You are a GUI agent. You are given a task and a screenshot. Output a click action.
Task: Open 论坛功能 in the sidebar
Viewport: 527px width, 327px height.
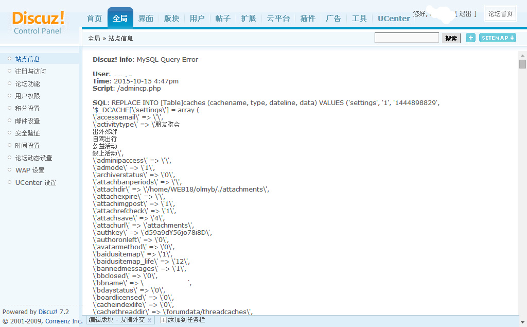pos(28,84)
